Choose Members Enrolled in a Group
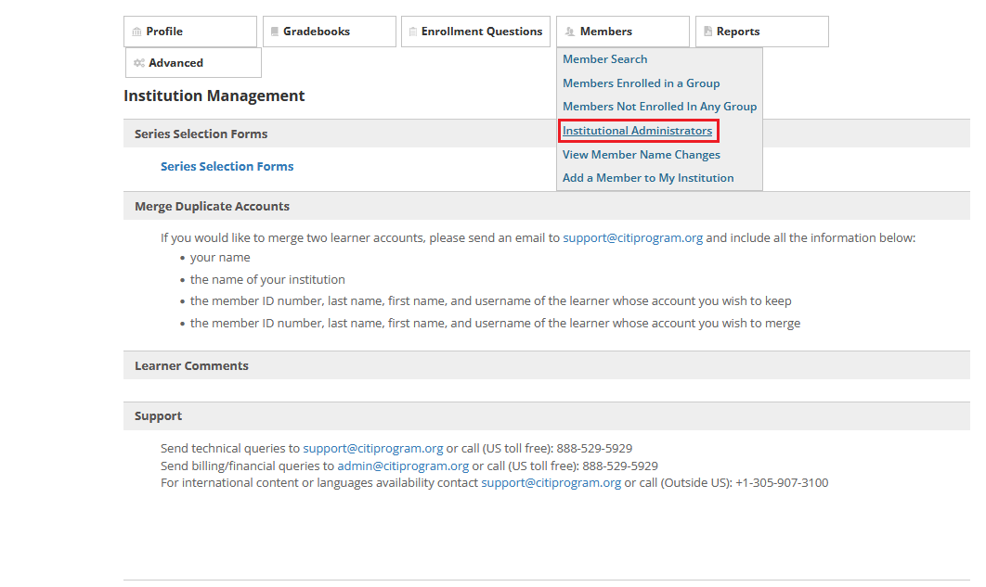The image size is (986, 587). [x=642, y=83]
